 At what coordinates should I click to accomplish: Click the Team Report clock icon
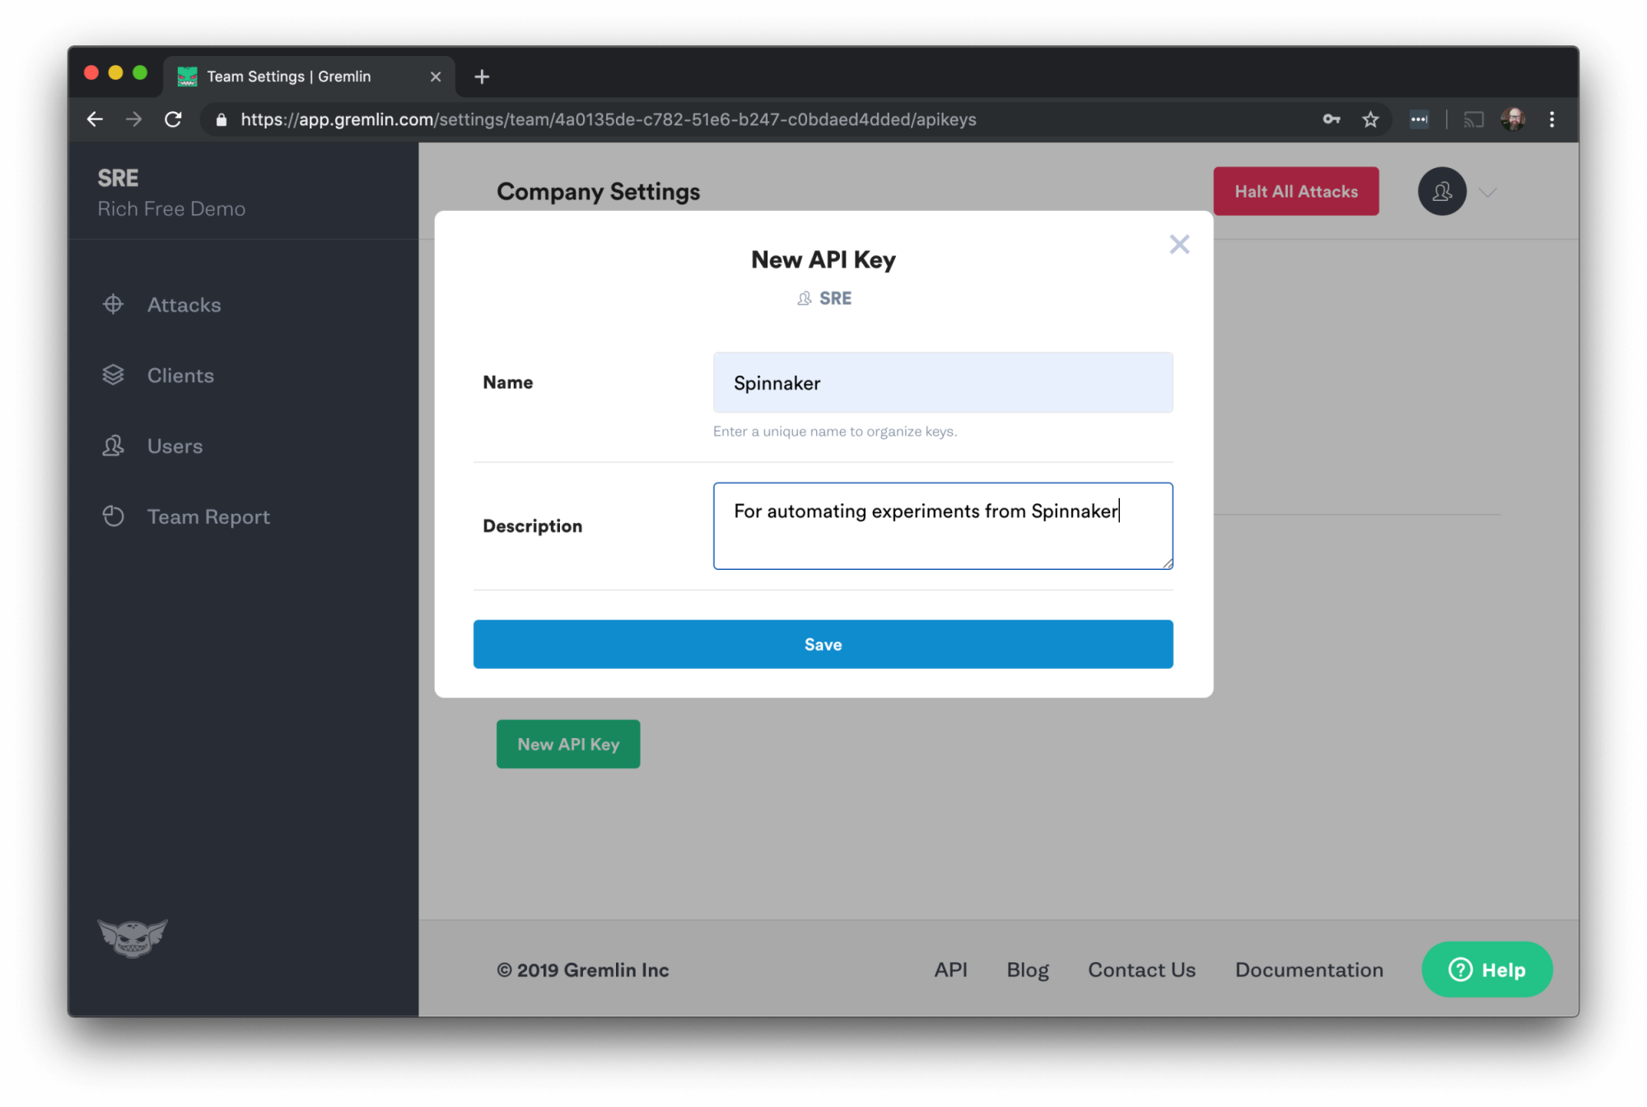pos(113,516)
